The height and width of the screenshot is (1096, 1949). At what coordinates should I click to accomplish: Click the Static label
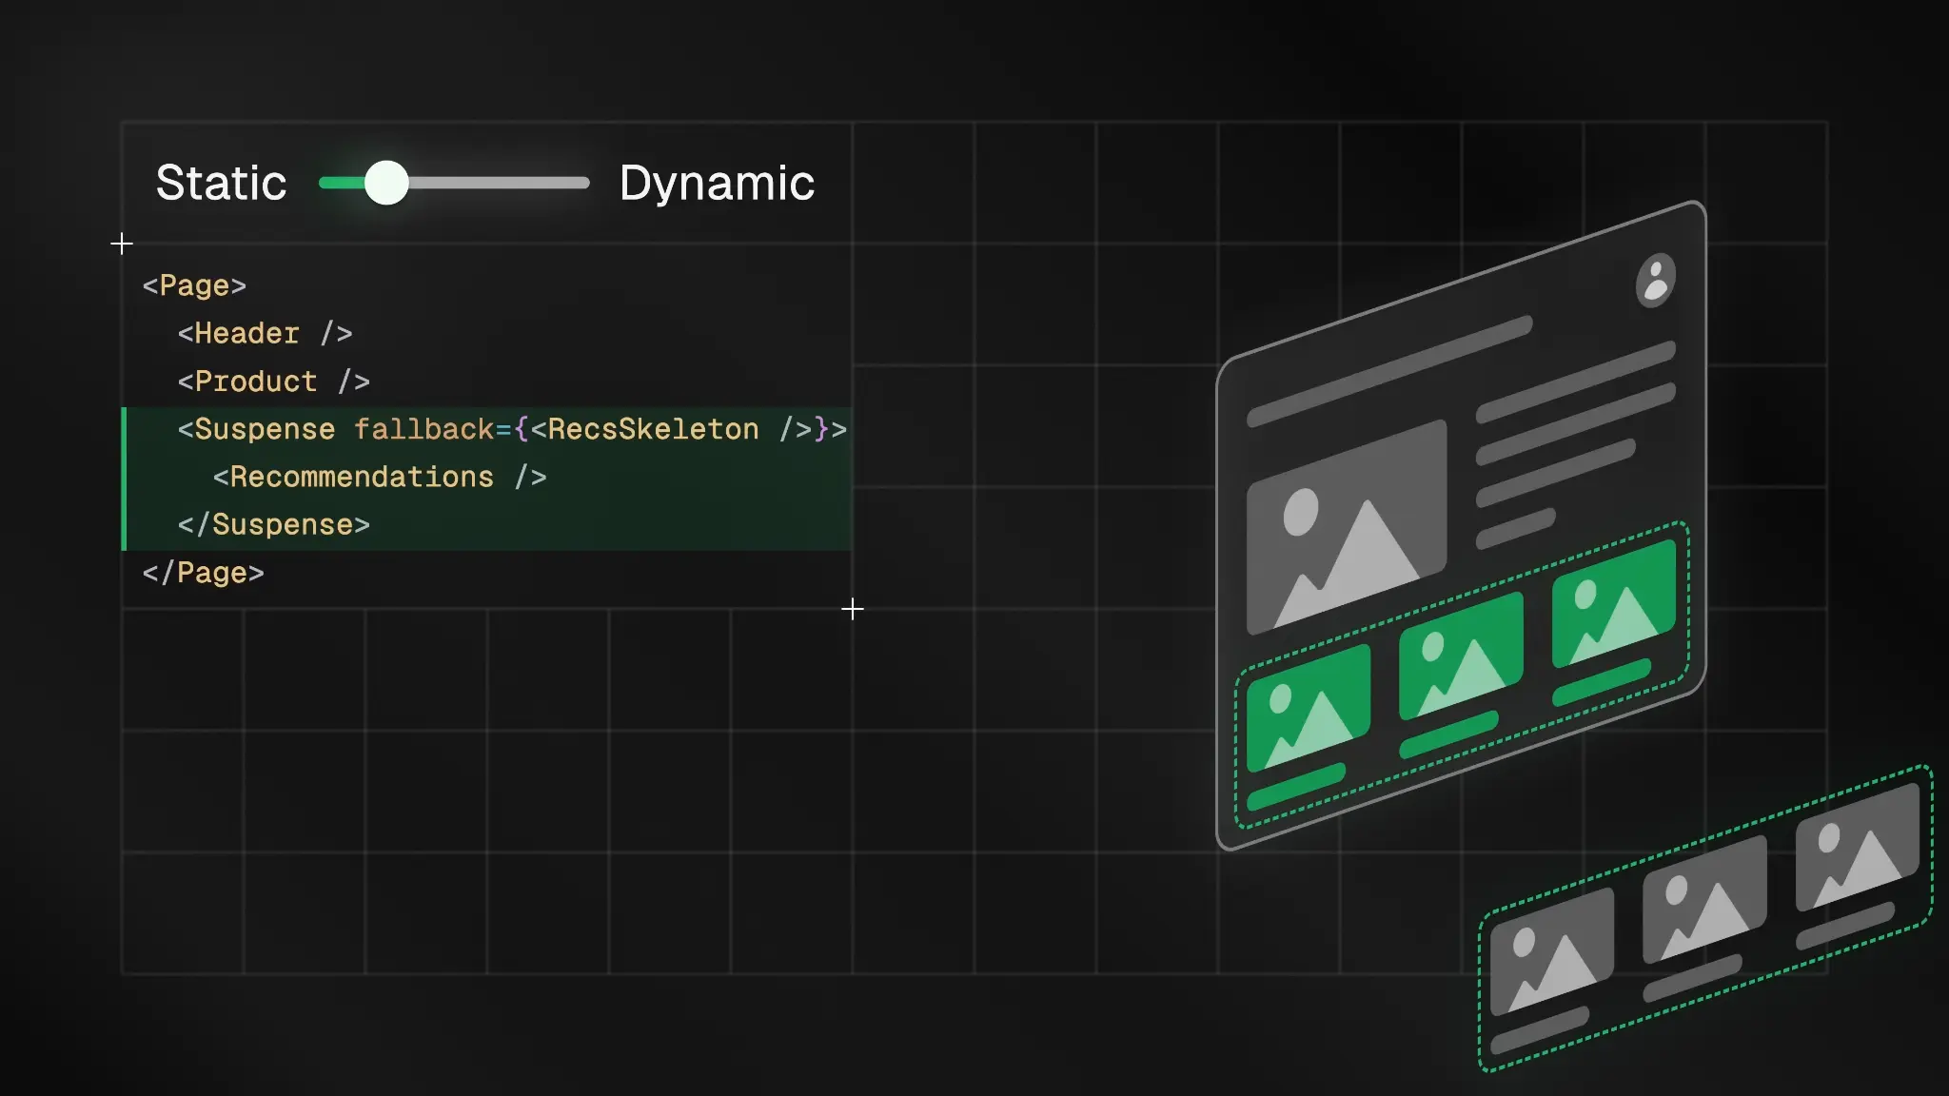pos(222,182)
